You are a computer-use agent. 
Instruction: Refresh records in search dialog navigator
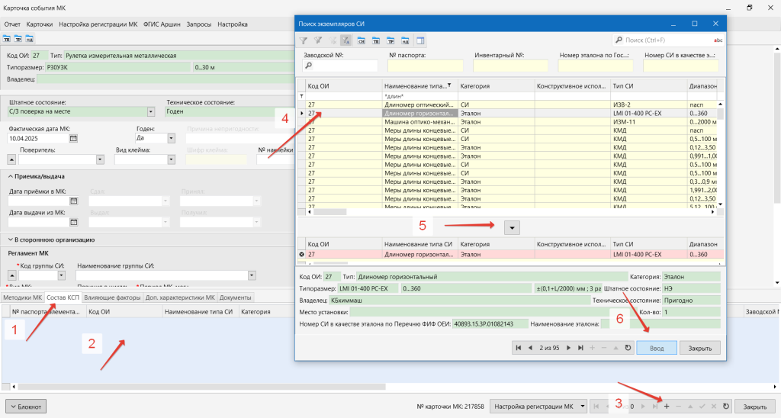(x=628, y=348)
